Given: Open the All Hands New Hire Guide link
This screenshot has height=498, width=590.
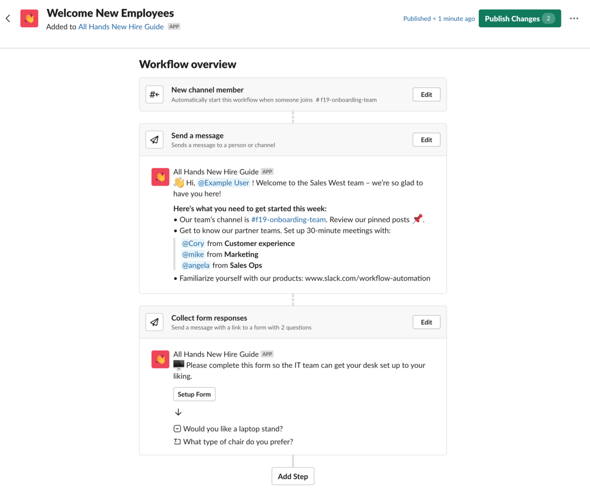Looking at the screenshot, I should pos(120,26).
